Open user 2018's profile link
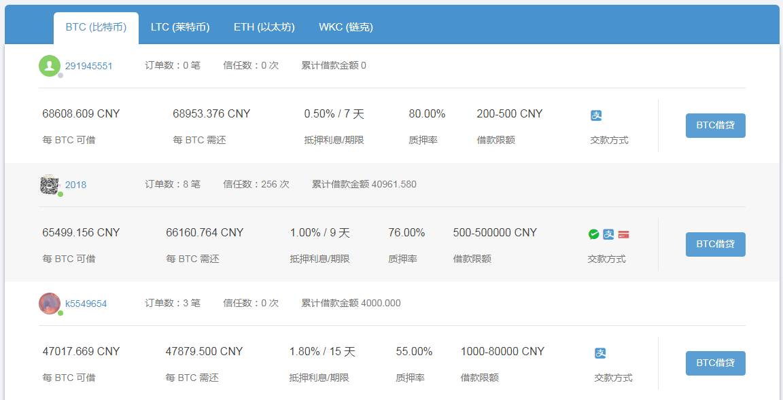The width and height of the screenshot is (783, 400). [75, 184]
